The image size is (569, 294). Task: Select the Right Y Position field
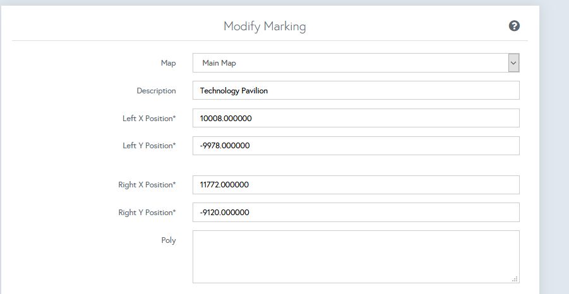(356, 213)
